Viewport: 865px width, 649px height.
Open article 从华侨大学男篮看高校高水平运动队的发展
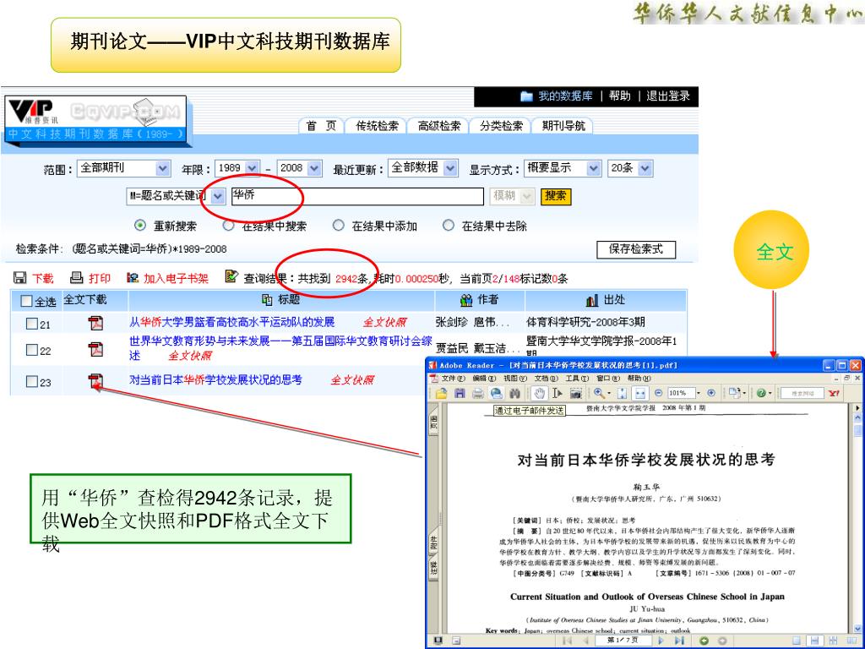tap(231, 322)
